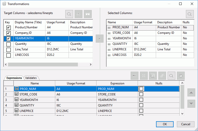Uncheck the Key box for target YEARMONTH

[9, 39]
